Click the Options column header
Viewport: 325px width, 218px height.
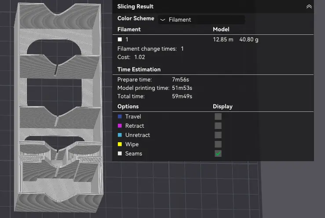pyautogui.click(x=128, y=106)
